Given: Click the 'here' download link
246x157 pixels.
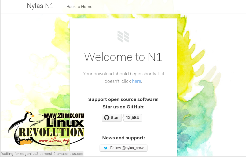Looking at the screenshot, I should pyautogui.click(x=137, y=81).
